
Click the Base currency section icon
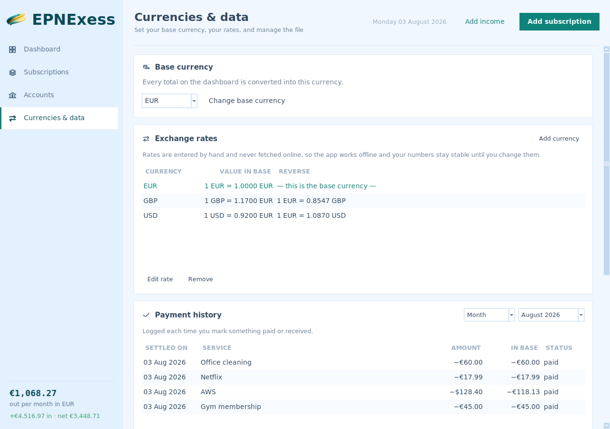pos(146,67)
